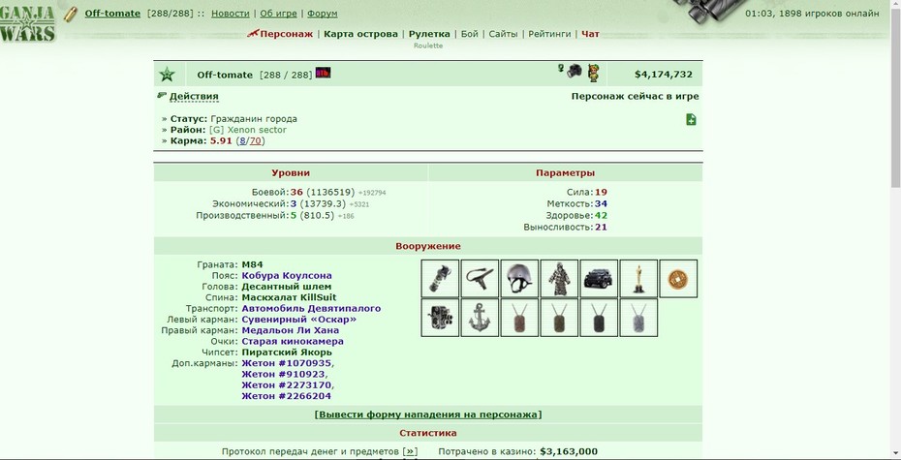Open Карта острова in navigation
Image resolution: width=901 pixels, height=460 pixels.
click(x=360, y=34)
